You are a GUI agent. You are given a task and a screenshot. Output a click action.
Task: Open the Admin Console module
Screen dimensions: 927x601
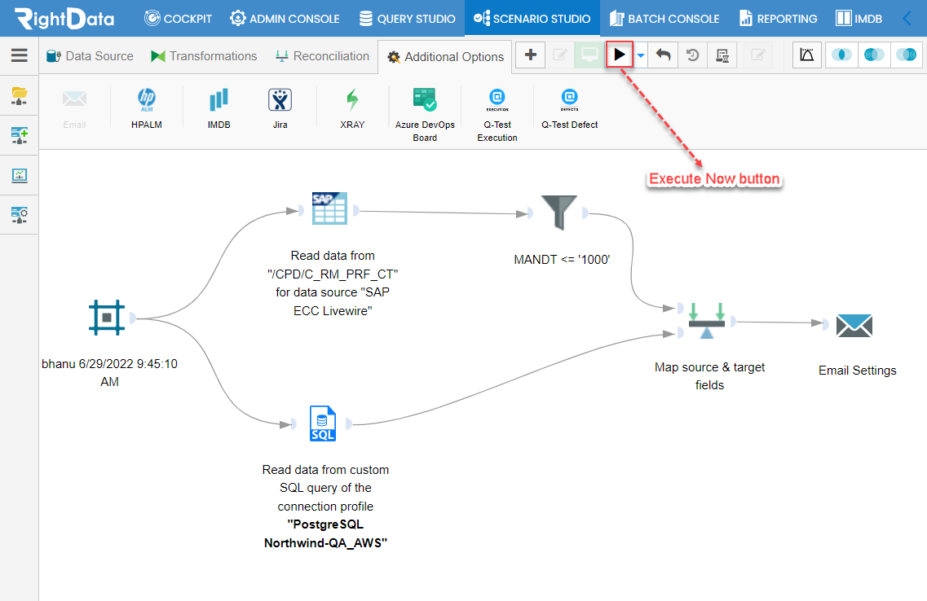pyautogui.click(x=285, y=18)
